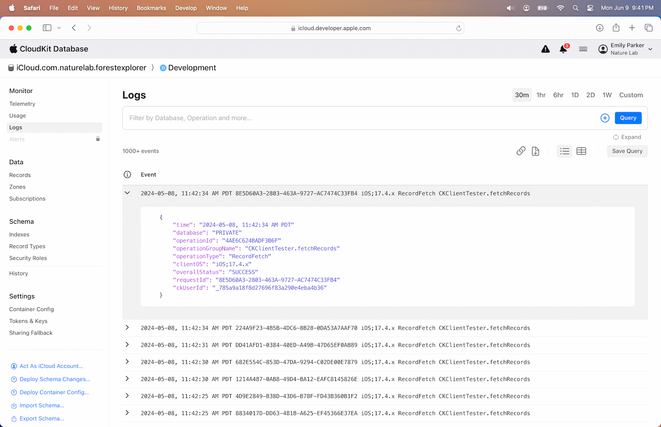Expand the 224A9F23 log event row
The height and width of the screenshot is (427, 661).
click(x=127, y=328)
